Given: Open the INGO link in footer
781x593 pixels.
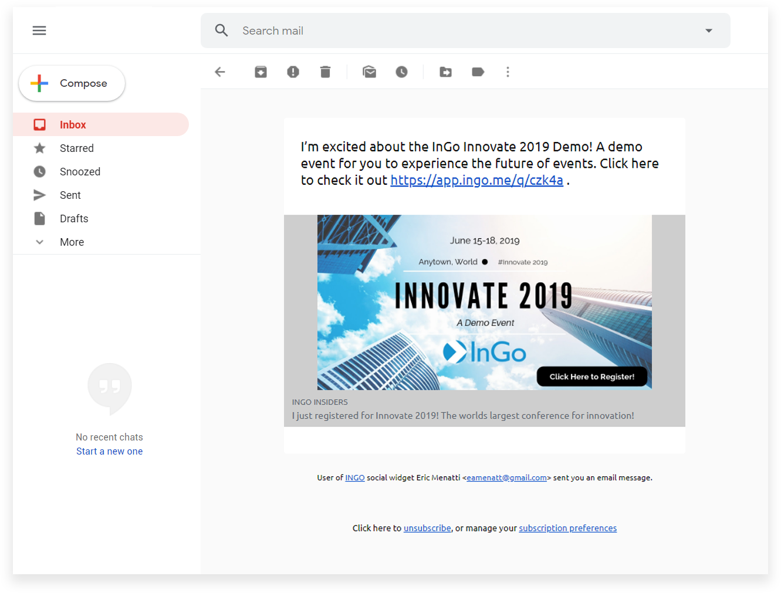Looking at the screenshot, I should click(355, 478).
